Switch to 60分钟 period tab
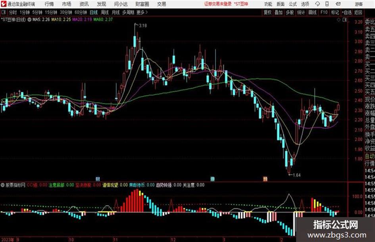375x242 pixels. (x=81, y=12)
